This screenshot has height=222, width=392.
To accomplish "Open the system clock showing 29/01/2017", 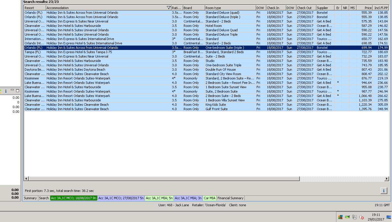I will [x=376, y=217].
